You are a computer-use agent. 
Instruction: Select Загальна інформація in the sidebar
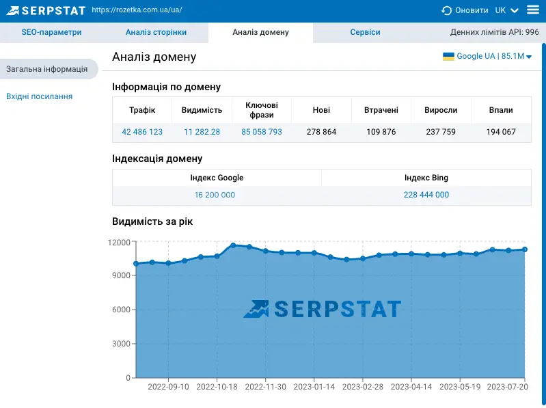click(46, 69)
